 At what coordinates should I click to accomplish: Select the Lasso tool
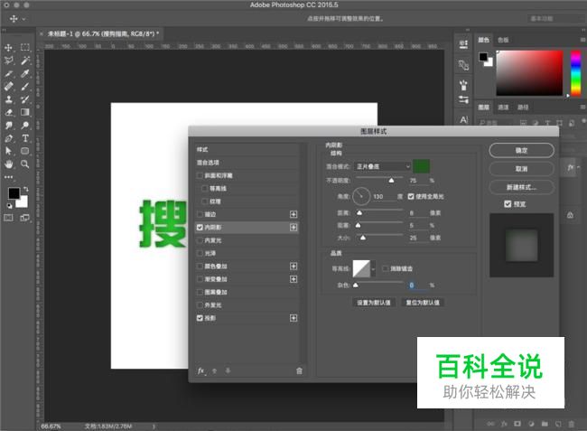pos(8,61)
